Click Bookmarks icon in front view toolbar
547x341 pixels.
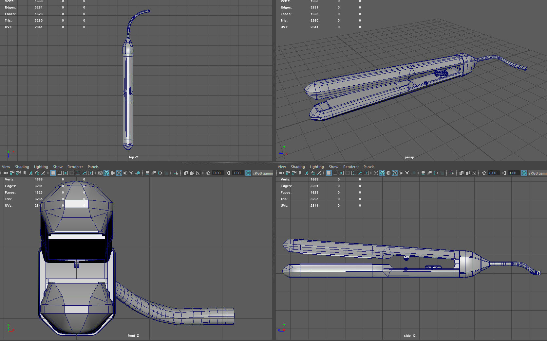point(25,173)
